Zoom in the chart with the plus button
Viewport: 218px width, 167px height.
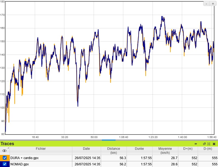pos(213,4)
